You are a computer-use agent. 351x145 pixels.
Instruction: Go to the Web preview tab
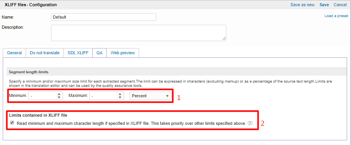point(123,53)
